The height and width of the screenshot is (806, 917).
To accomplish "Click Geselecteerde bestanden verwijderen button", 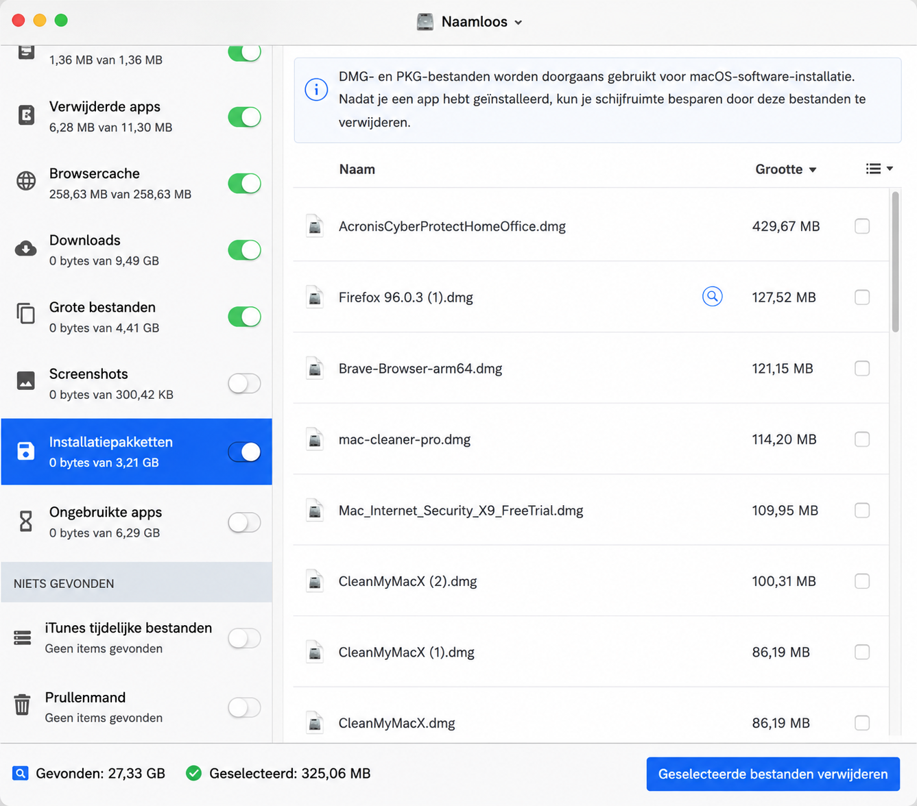I will pos(773,774).
